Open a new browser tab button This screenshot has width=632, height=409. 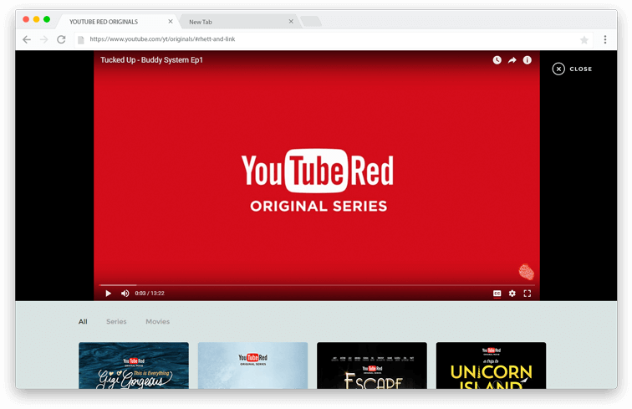click(x=311, y=22)
